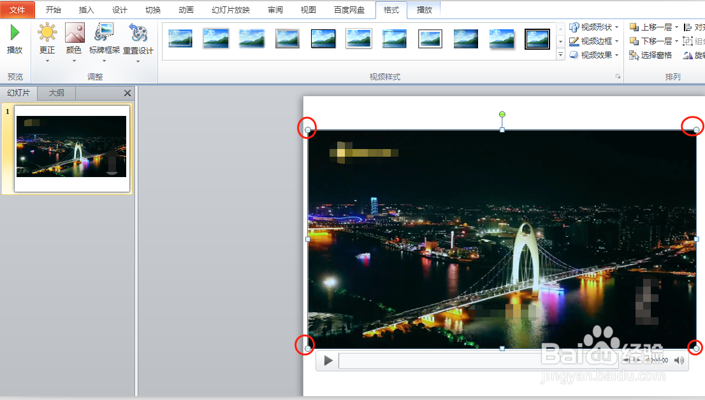Select slide 1 thumbnail in the slides pane
The image size is (705, 400).
(71, 150)
